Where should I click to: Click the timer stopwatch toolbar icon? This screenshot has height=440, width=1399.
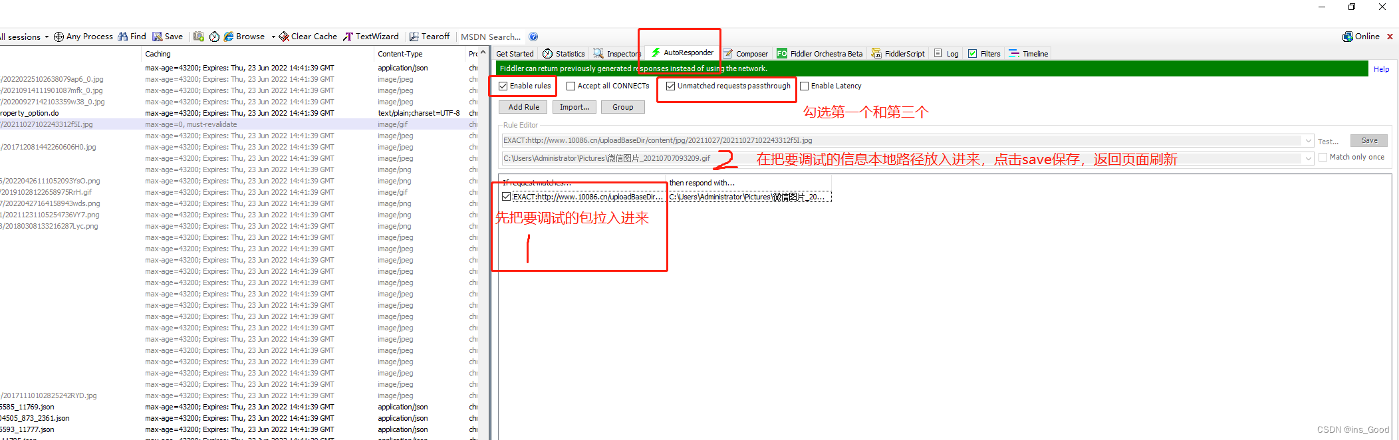click(x=214, y=37)
